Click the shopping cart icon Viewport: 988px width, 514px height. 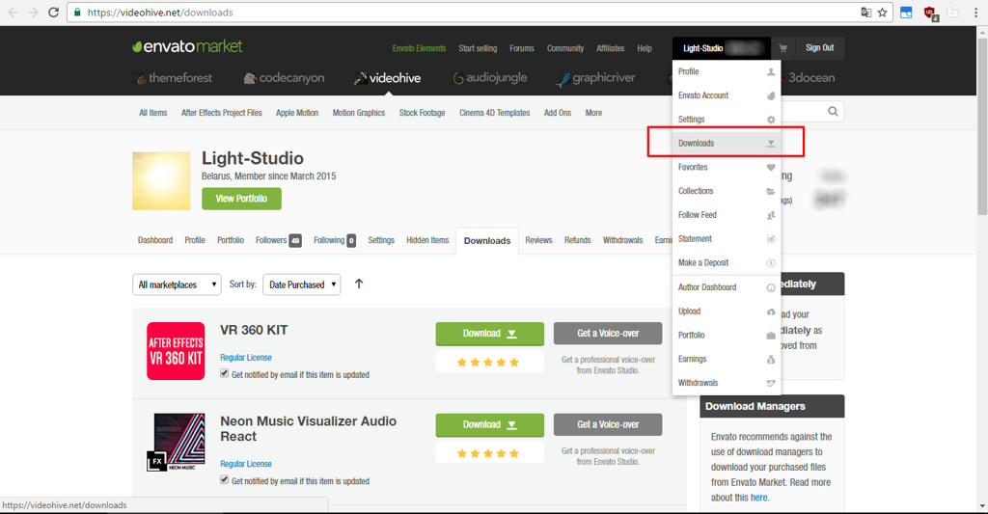click(x=782, y=48)
